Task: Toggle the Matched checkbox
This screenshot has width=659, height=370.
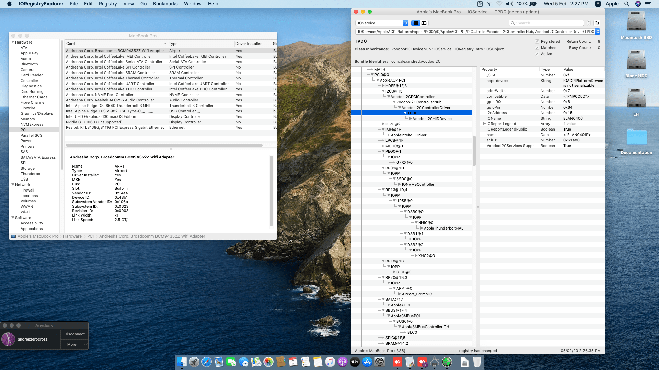Action: (x=537, y=48)
